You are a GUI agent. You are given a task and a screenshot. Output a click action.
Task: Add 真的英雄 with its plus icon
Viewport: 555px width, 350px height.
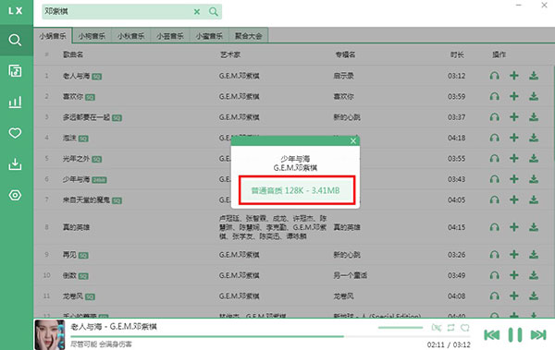point(514,227)
